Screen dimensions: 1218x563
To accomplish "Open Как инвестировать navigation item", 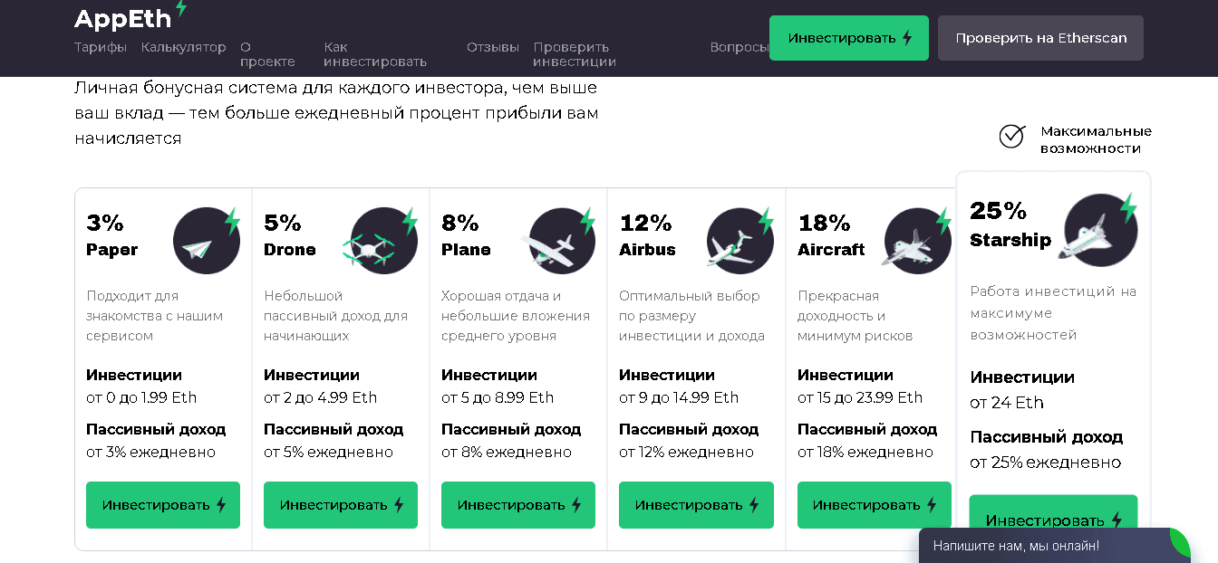I will click(x=374, y=54).
